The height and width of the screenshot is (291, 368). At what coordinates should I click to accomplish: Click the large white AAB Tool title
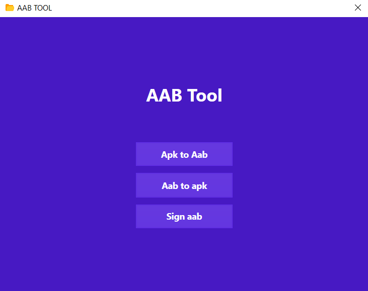[184, 95]
